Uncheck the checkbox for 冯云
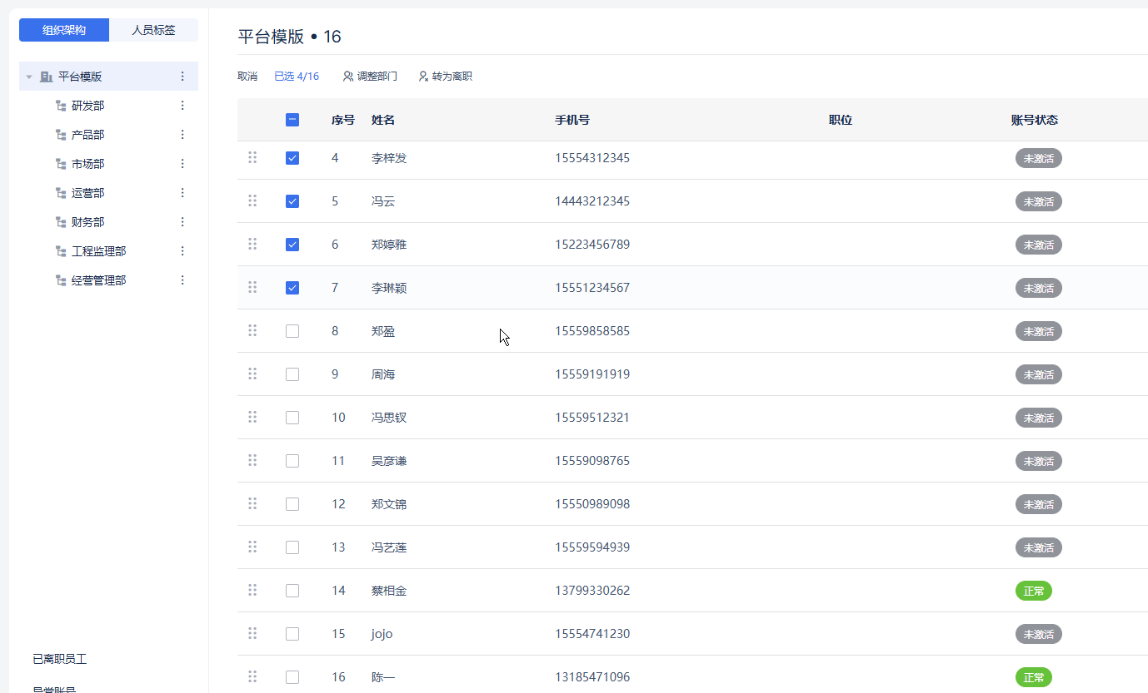Image resolution: width=1148 pixels, height=693 pixels. 292,201
